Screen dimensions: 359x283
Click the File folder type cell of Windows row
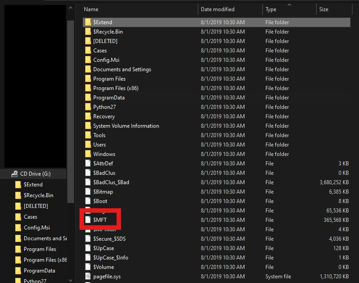(x=277, y=154)
